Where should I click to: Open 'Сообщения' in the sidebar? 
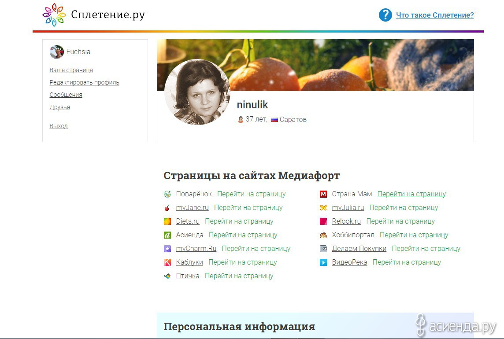pos(66,95)
